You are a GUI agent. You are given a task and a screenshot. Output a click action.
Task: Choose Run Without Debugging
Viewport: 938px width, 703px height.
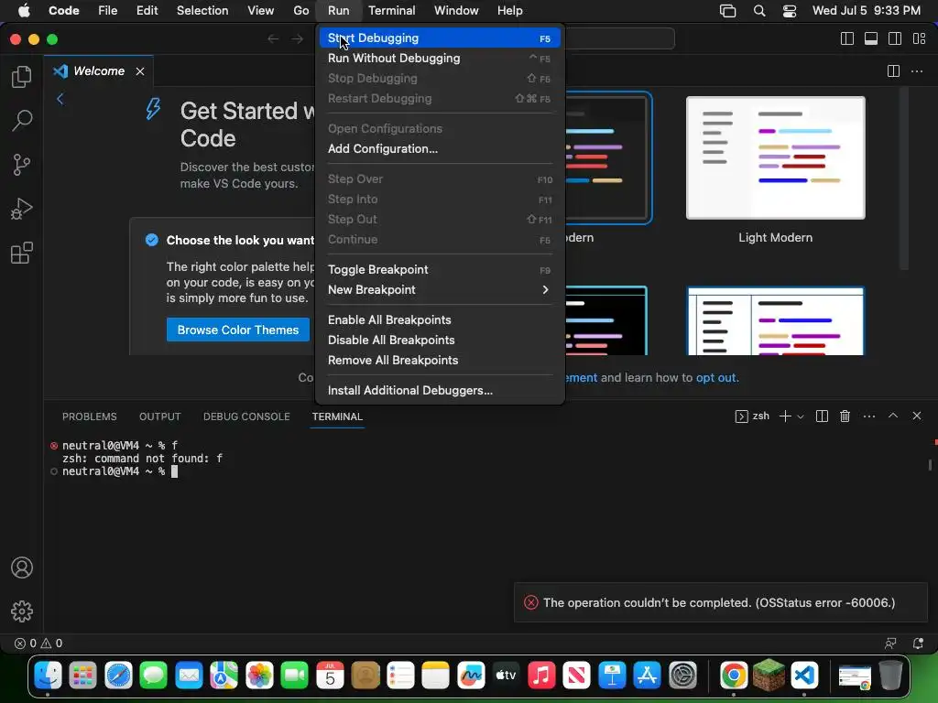[x=440, y=58]
